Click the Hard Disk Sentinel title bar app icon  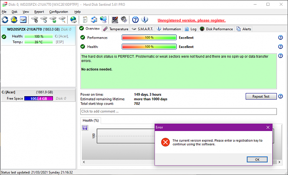tap(5, 4)
